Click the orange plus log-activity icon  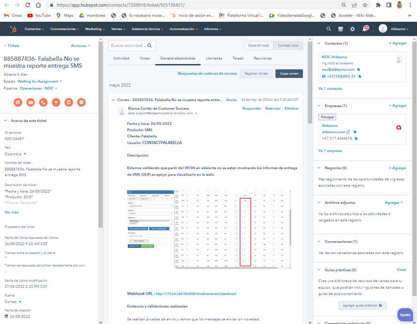(x=56, y=103)
